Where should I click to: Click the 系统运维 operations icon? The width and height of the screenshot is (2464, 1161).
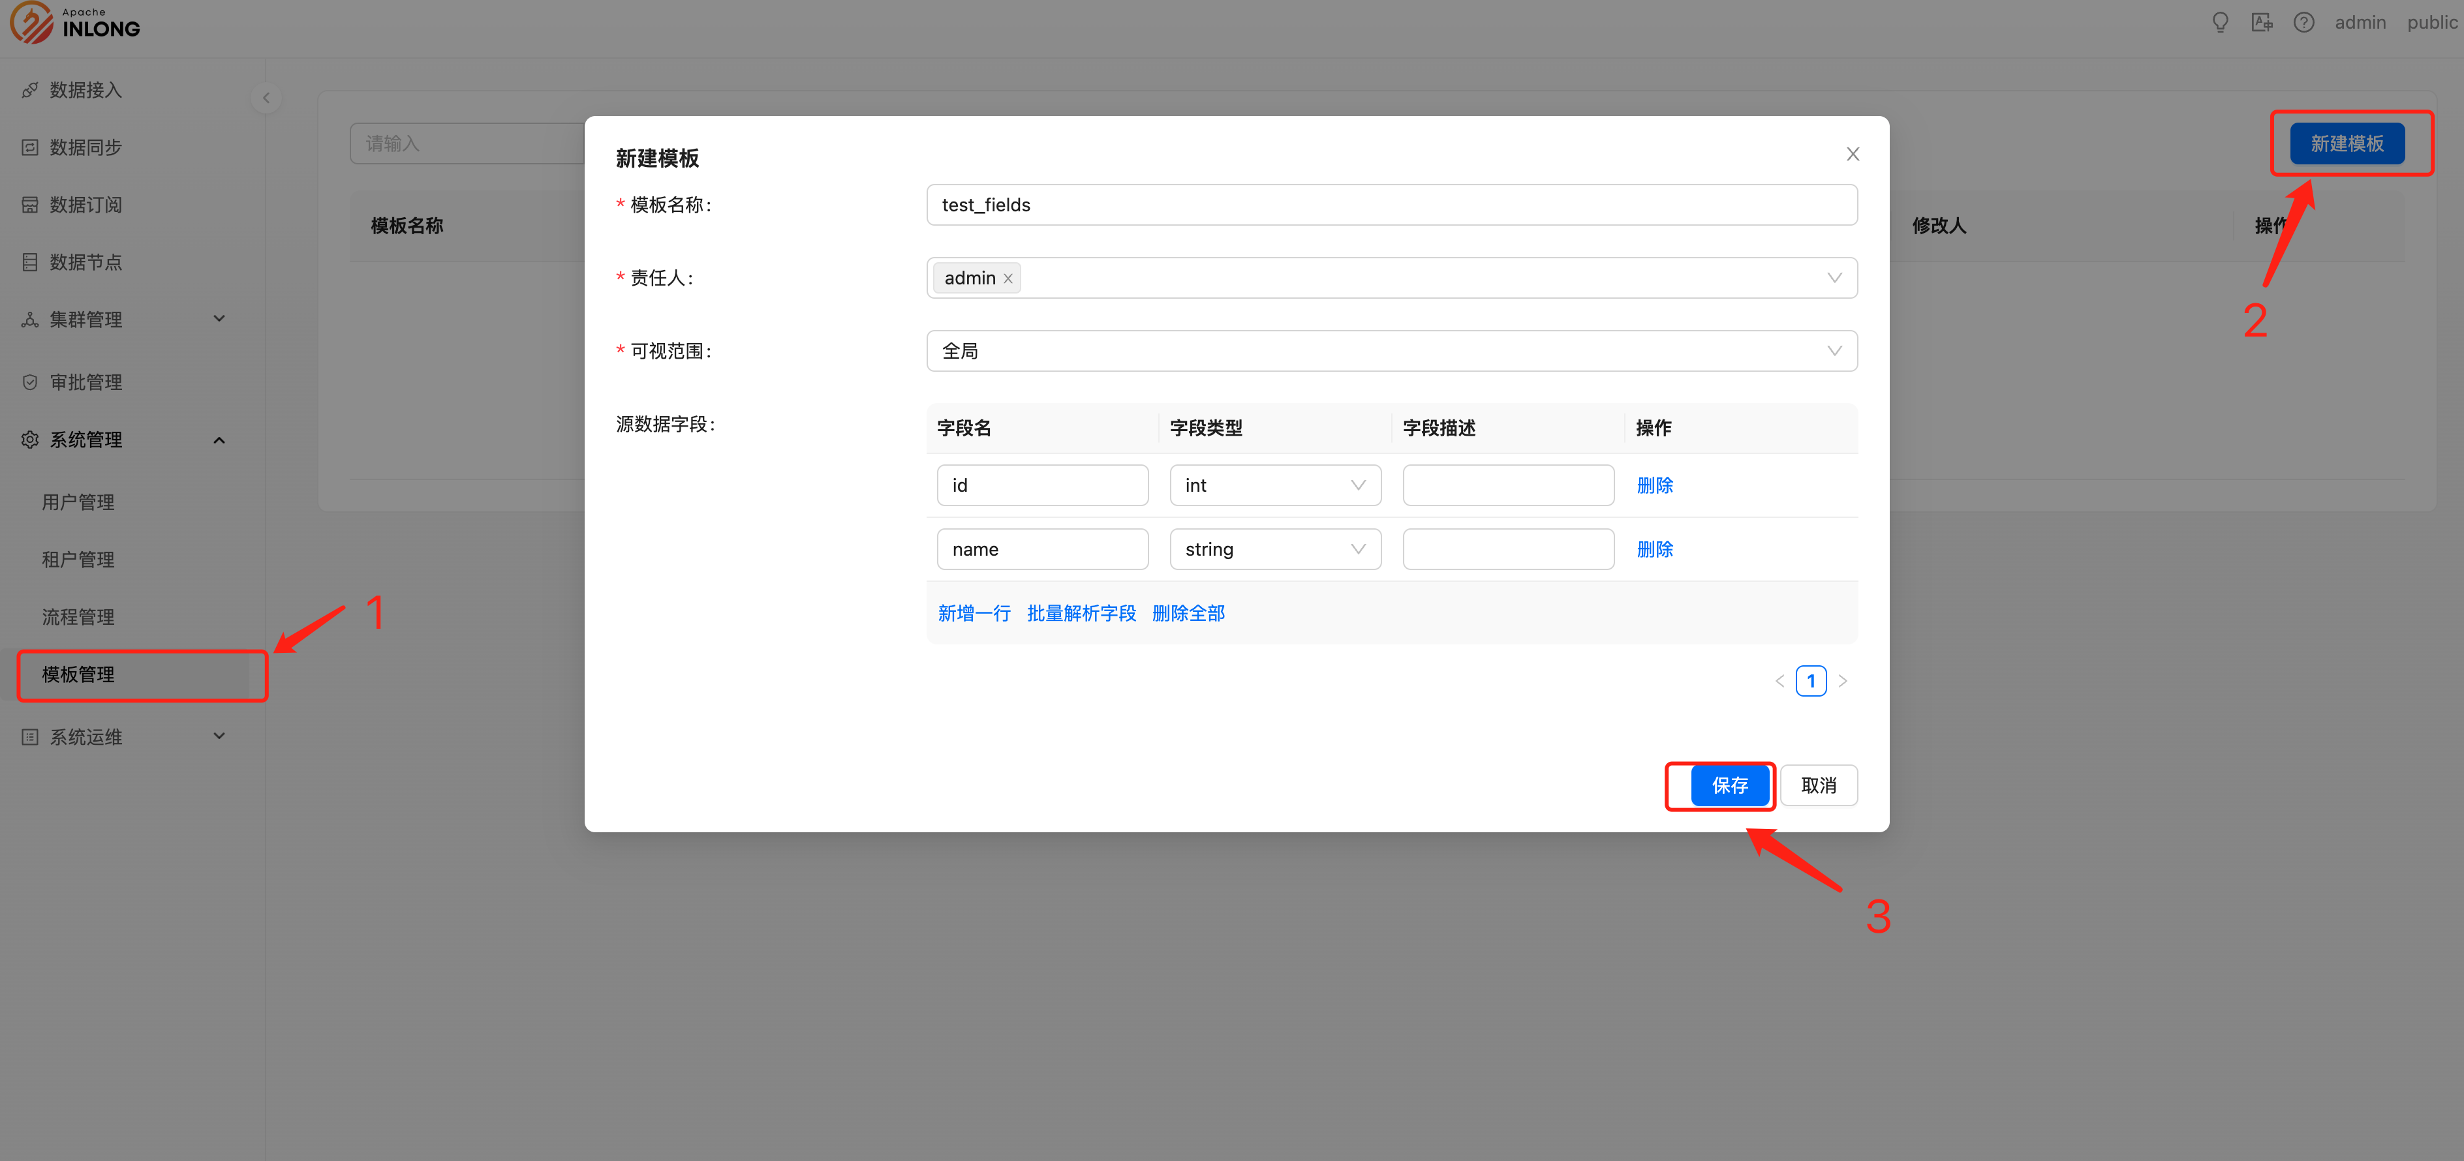tap(29, 736)
